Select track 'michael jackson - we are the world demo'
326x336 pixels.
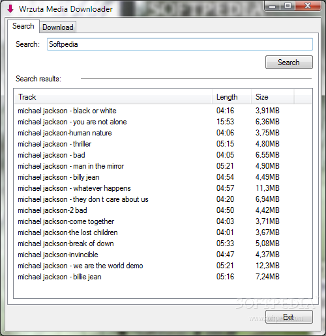pyautogui.click(x=80, y=266)
